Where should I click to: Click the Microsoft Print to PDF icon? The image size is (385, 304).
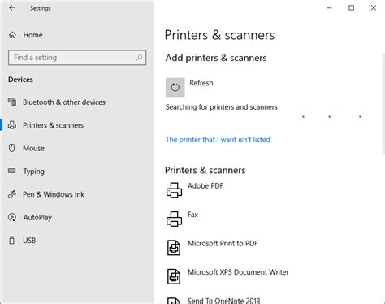click(x=174, y=248)
